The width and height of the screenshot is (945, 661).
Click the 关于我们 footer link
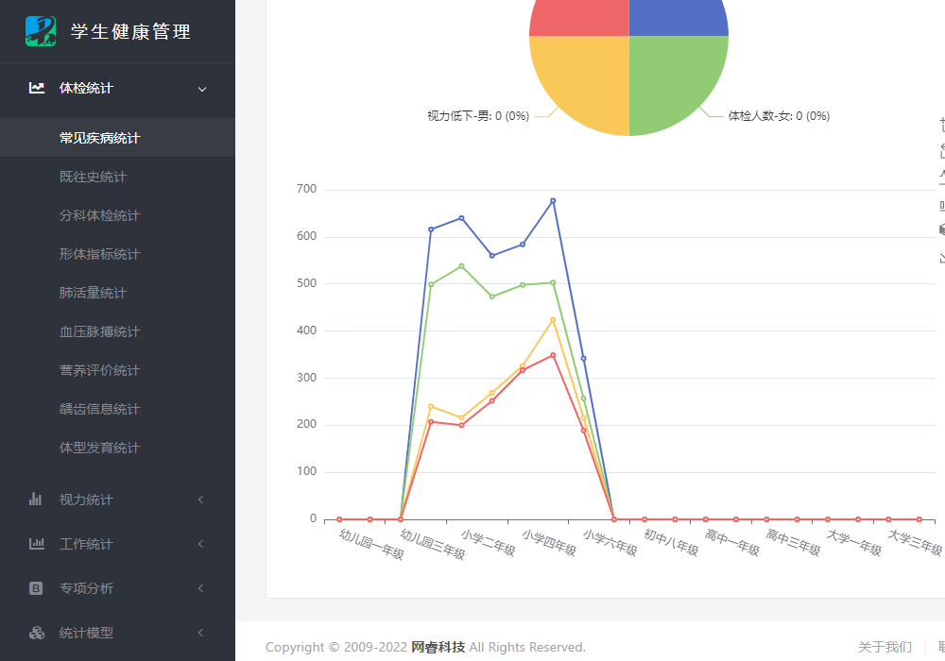point(885,647)
